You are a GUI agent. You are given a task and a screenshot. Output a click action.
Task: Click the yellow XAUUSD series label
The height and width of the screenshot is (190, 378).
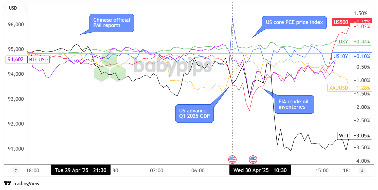(x=338, y=88)
